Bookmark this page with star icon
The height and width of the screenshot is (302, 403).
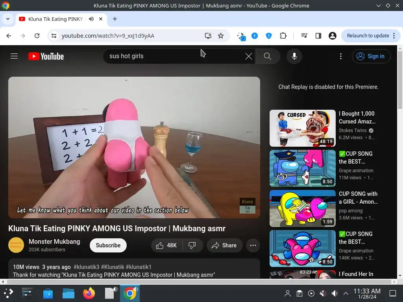[221, 36]
